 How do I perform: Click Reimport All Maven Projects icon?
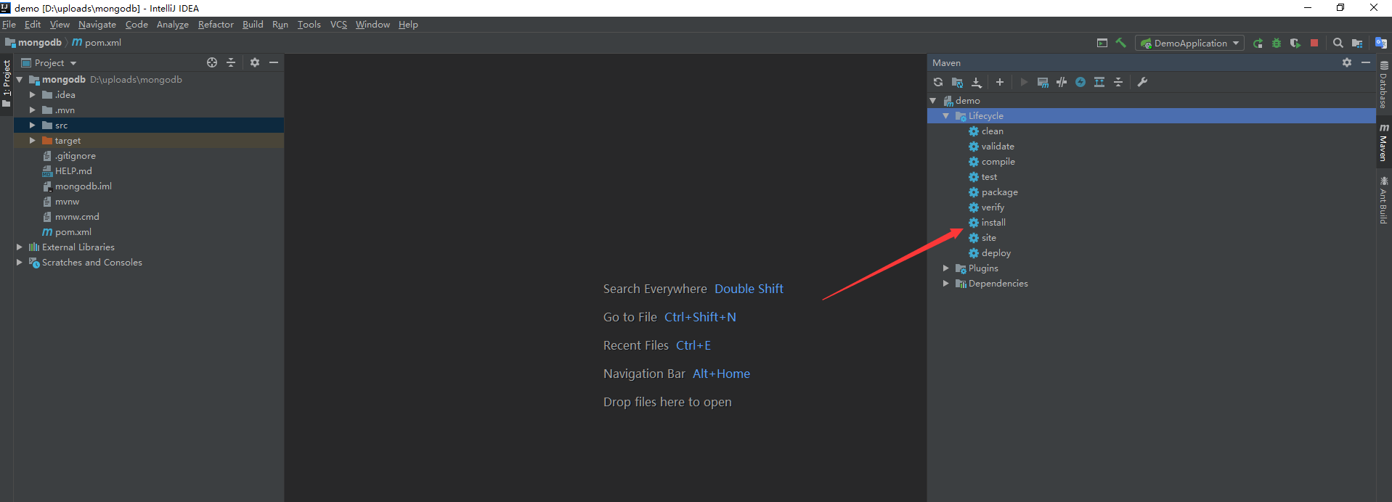pos(938,82)
